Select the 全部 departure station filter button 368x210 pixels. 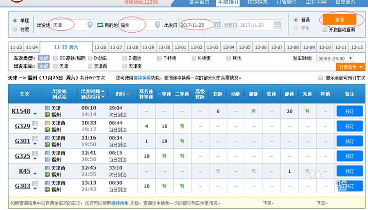tap(43, 66)
